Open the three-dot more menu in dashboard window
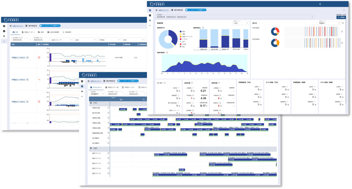 344,10
